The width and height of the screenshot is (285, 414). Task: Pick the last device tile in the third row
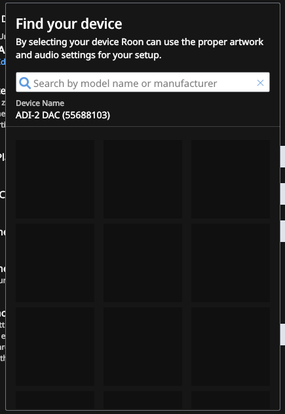click(x=231, y=347)
